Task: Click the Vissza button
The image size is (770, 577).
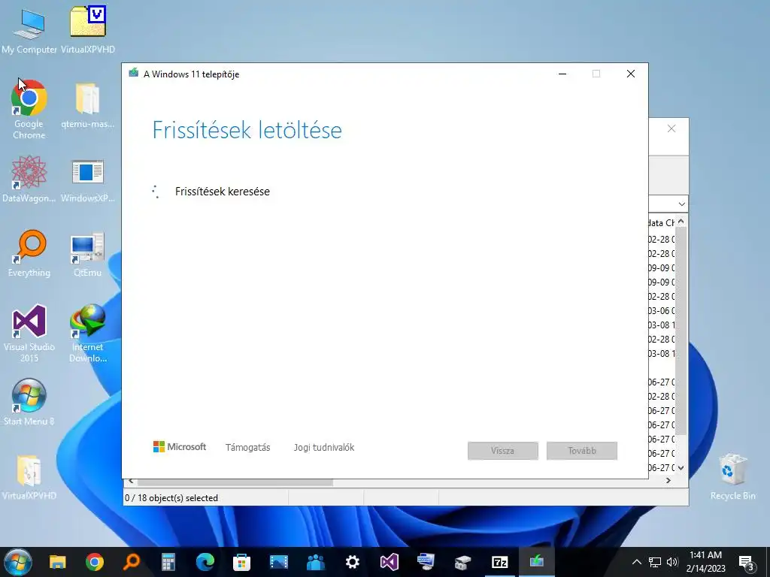Action: click(x=503, y=451)
